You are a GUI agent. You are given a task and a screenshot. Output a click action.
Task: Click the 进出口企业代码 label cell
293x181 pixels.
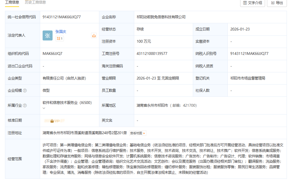(22, 66)
